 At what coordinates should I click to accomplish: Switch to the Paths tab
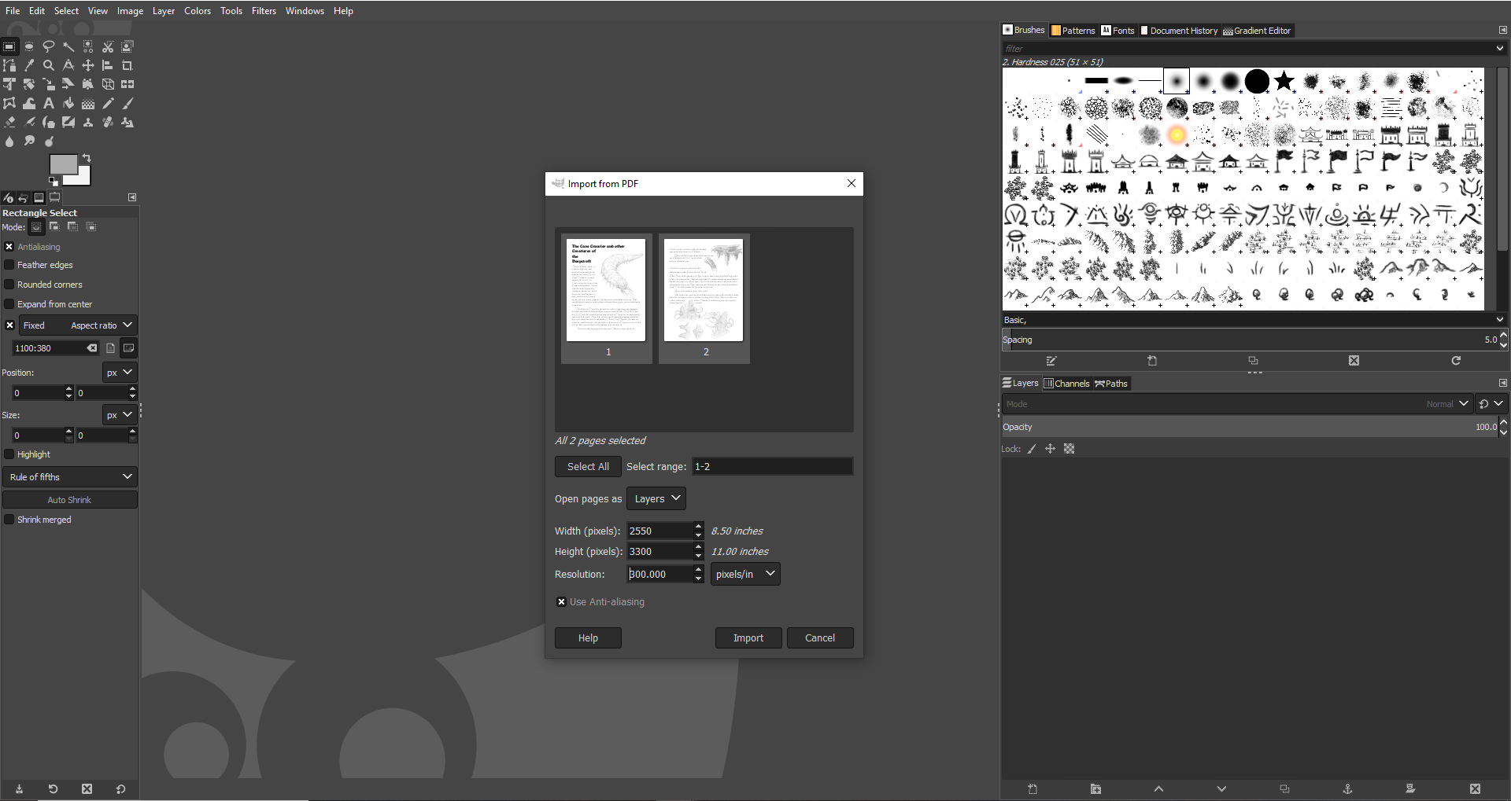(x=1111, y=384)
